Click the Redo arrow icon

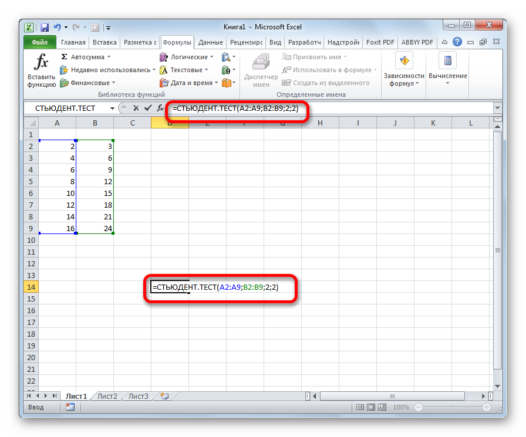(x=76, y=27)
